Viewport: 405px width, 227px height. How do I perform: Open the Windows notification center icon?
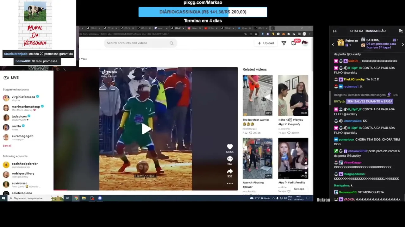point(308,198)
